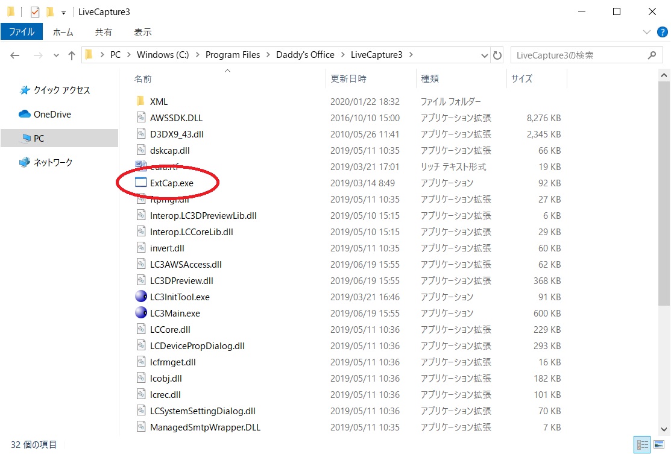Navigate to Daddy's Office in breadcrumb

point(305,55)
